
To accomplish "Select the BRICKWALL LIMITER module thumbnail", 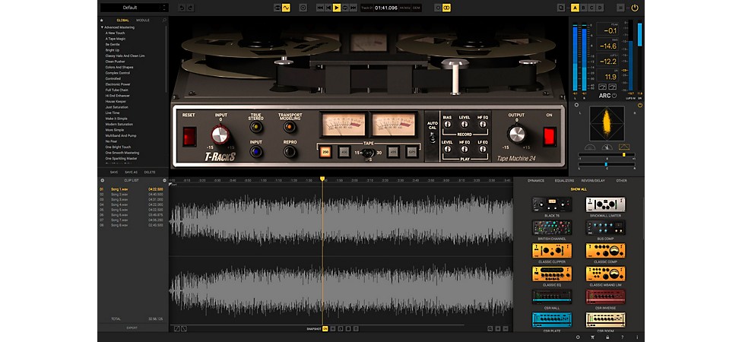I will pos(605,205).
